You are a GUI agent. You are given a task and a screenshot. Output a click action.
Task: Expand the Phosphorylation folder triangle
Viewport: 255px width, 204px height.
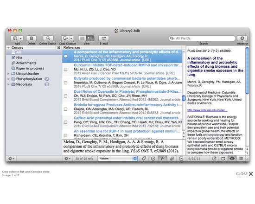tap(8, 79)
